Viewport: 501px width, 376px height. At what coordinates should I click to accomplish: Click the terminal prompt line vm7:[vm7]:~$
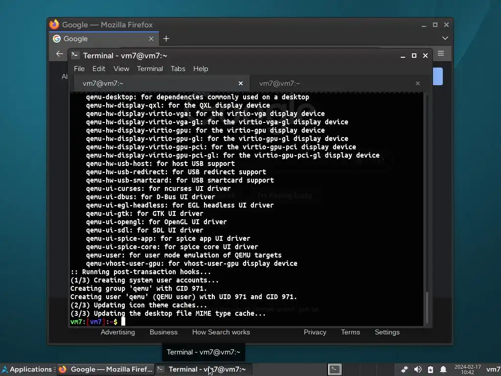tap(94, 322)
